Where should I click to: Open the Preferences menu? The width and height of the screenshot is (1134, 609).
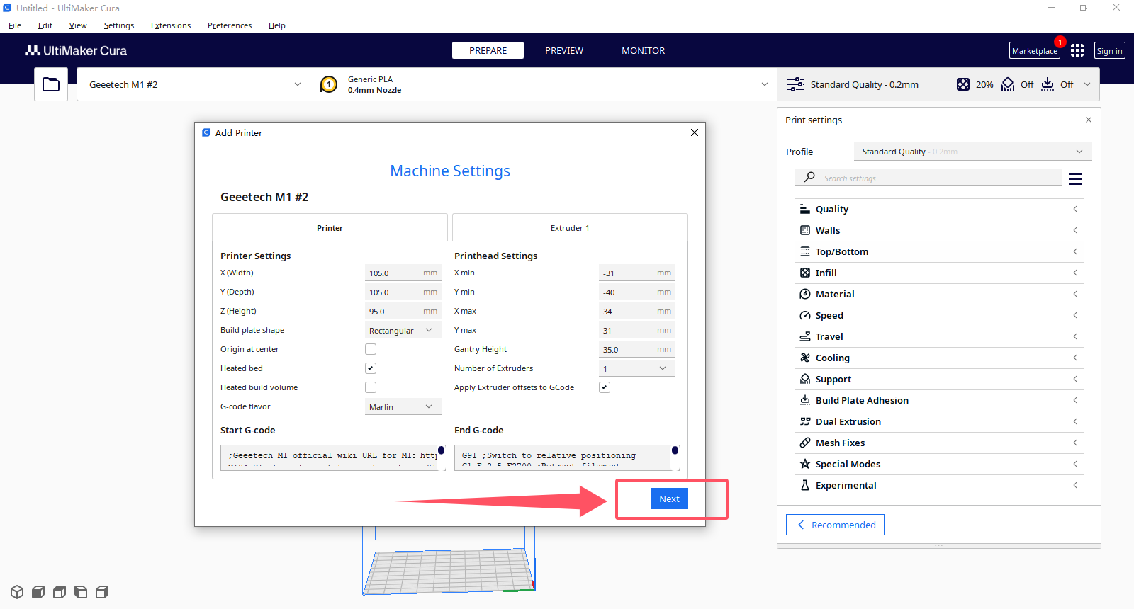(x=230, y=25)
